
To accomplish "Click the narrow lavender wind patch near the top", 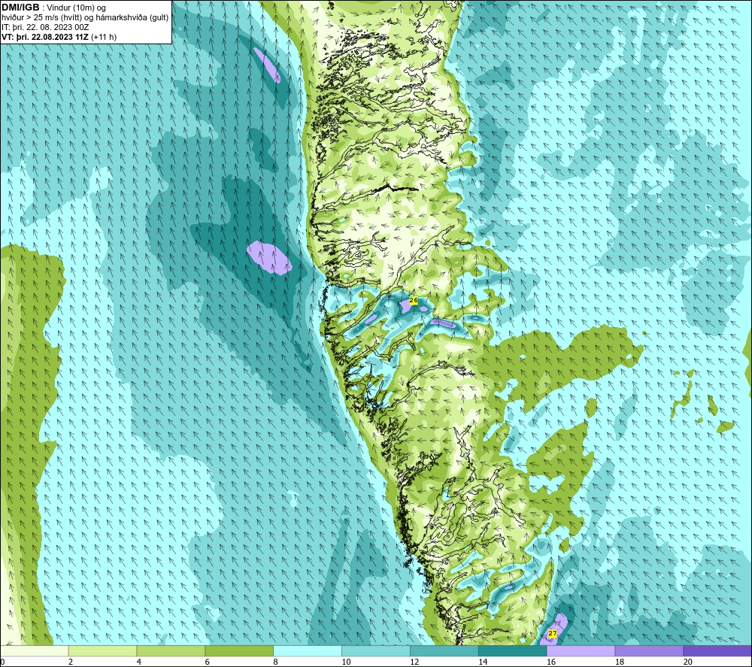I will click(267, 65).
